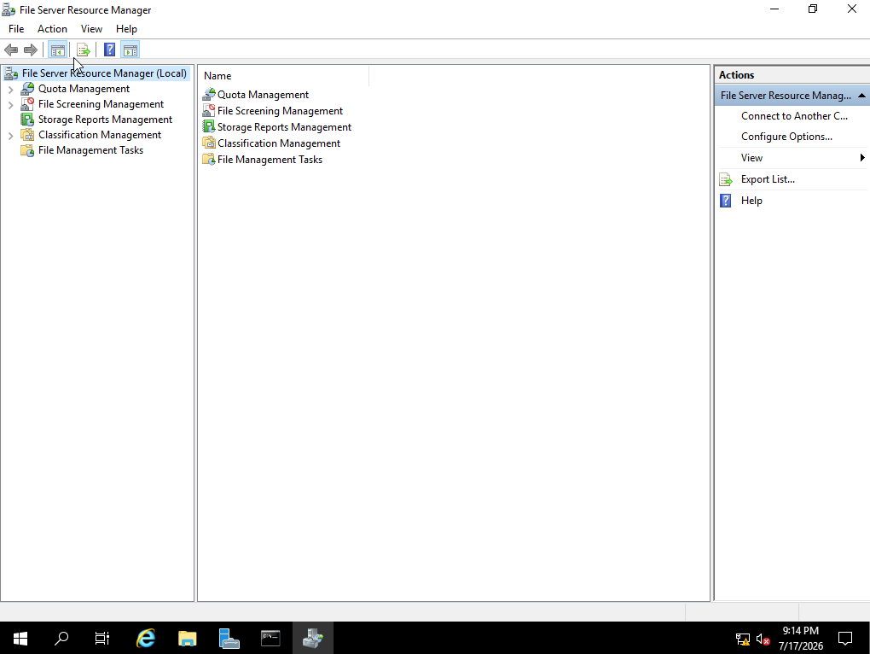Click the Back arrow toolbar icon
The width and height of the screenshot is (870, 654).
(x=11, y=50)
